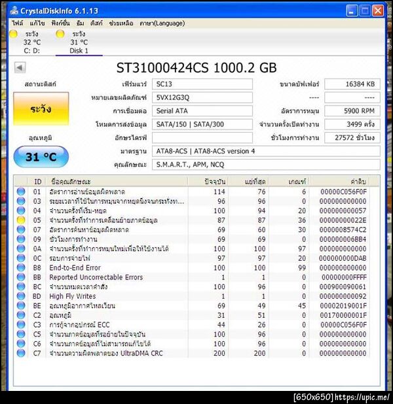The width and height of the screenshot is (393, 404).
Task: Select the Reported Uncorrectable Errors text
Action: (x=96, y=277)
